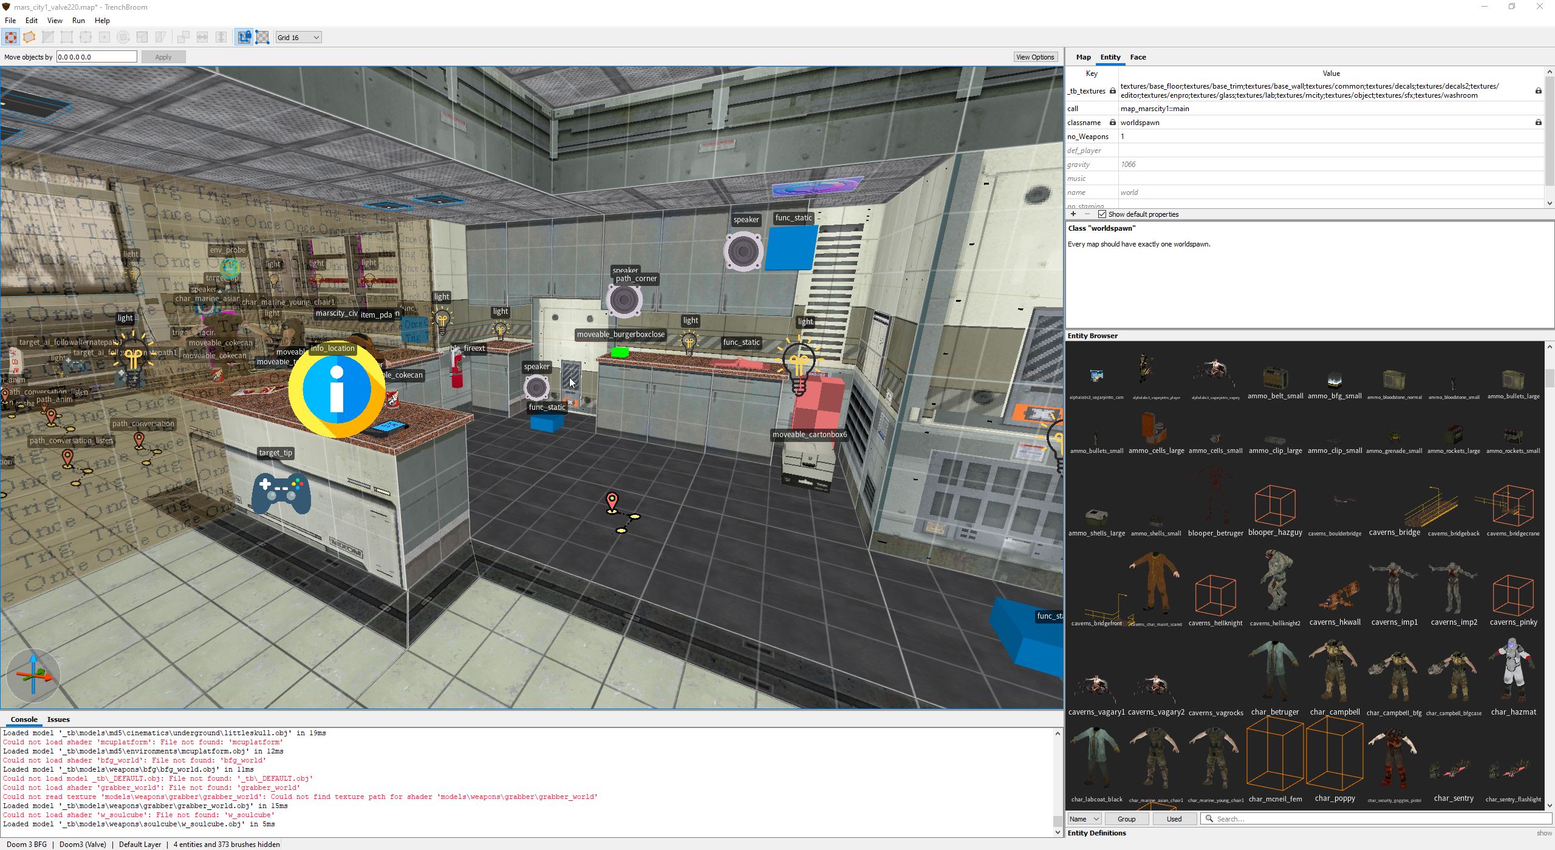1555x850 pixels.
Task: Toggle UV lock checkered icon
Action: tap(262, 38)
